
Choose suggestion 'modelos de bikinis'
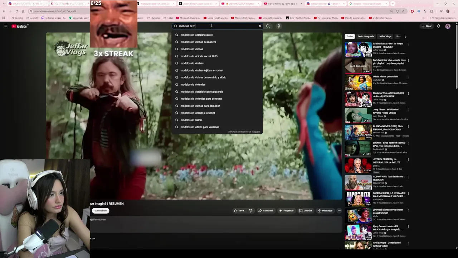(x=217, y=120)
